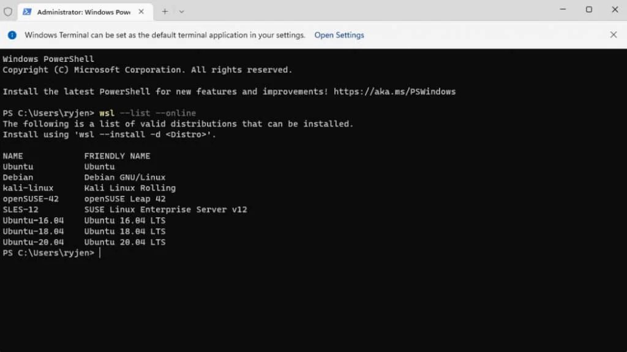Click 'Ubuntu 20.04 LTS' friendly name

coord(125,242)
